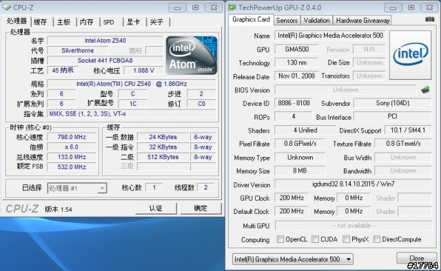
Task: Click the 798.0 MHz core speed value
Action: tap(72, 137)
